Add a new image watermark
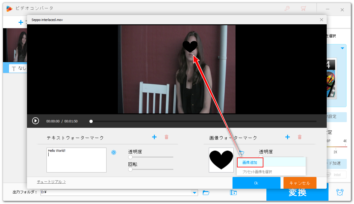Viewport: 354px width, 204px height. click(x=287, y=137)
